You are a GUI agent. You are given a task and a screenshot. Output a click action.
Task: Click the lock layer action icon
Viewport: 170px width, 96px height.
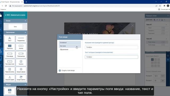point(162,20)
